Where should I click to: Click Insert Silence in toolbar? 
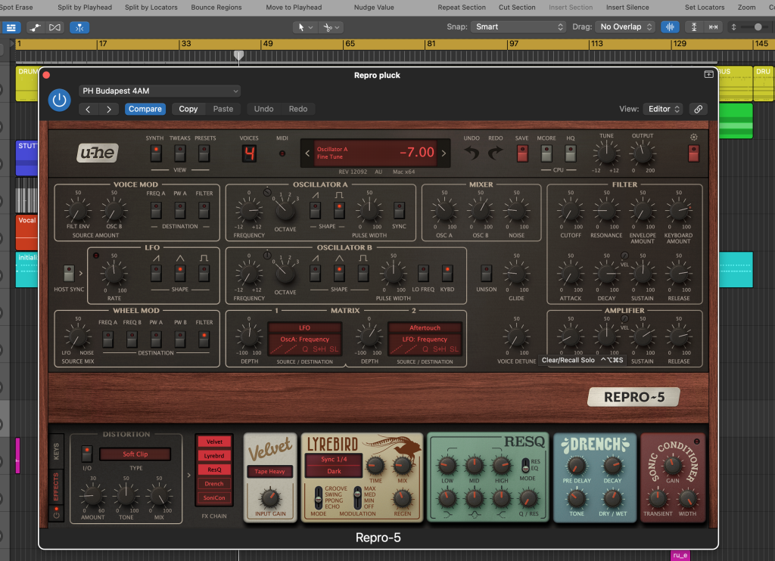(627, 8)
